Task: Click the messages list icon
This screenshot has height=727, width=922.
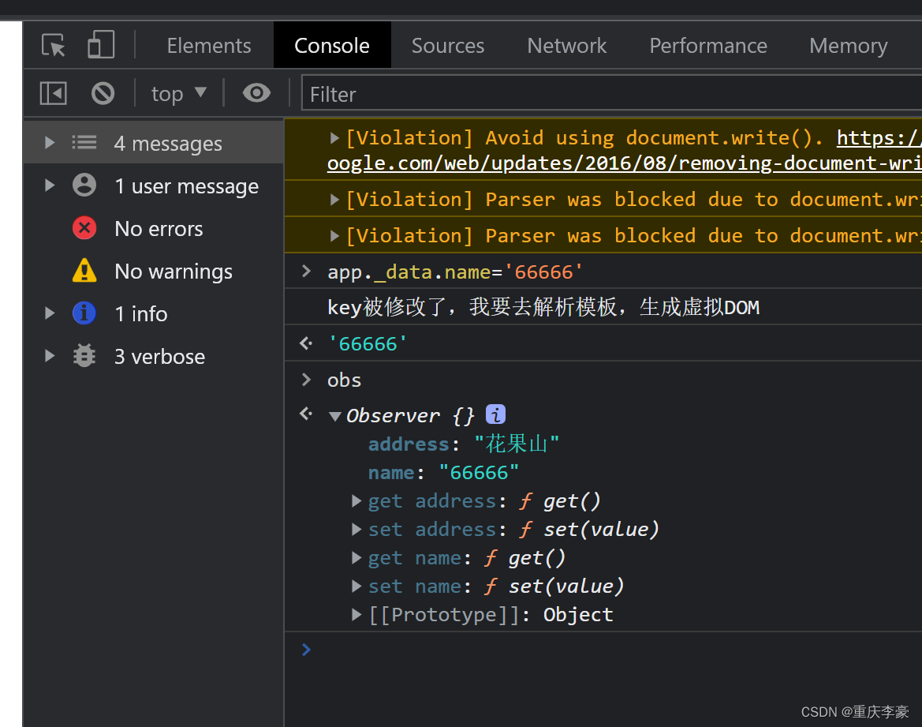Action: point(84,142)
